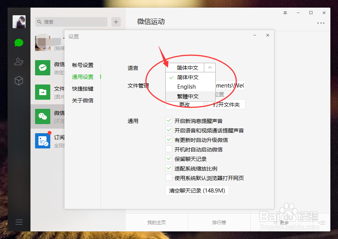Collapse the language dropdown arrow
338x239 pixels.
click(210, 68)
